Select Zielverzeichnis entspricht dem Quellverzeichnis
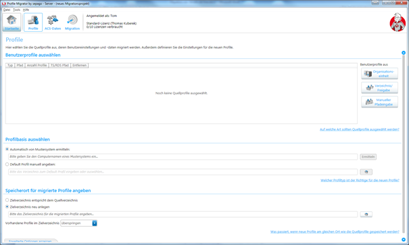409x245 pixels. tap(7, 200)
